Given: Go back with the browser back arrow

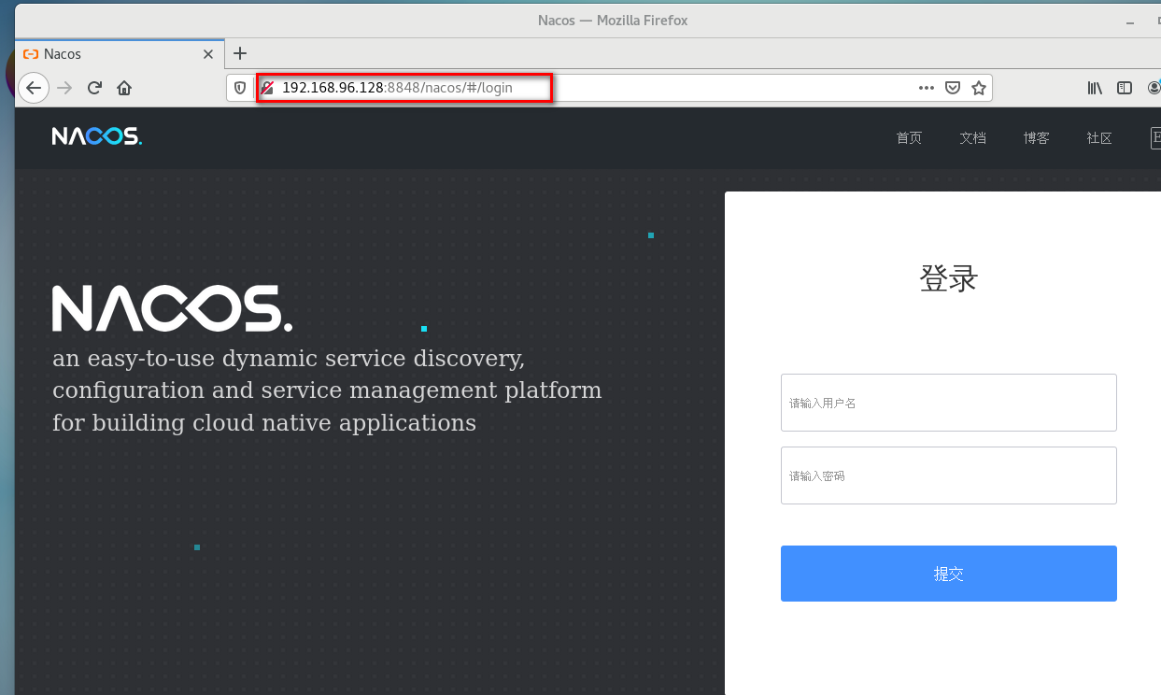Looking at the screenshot, I should coord(34,88).
